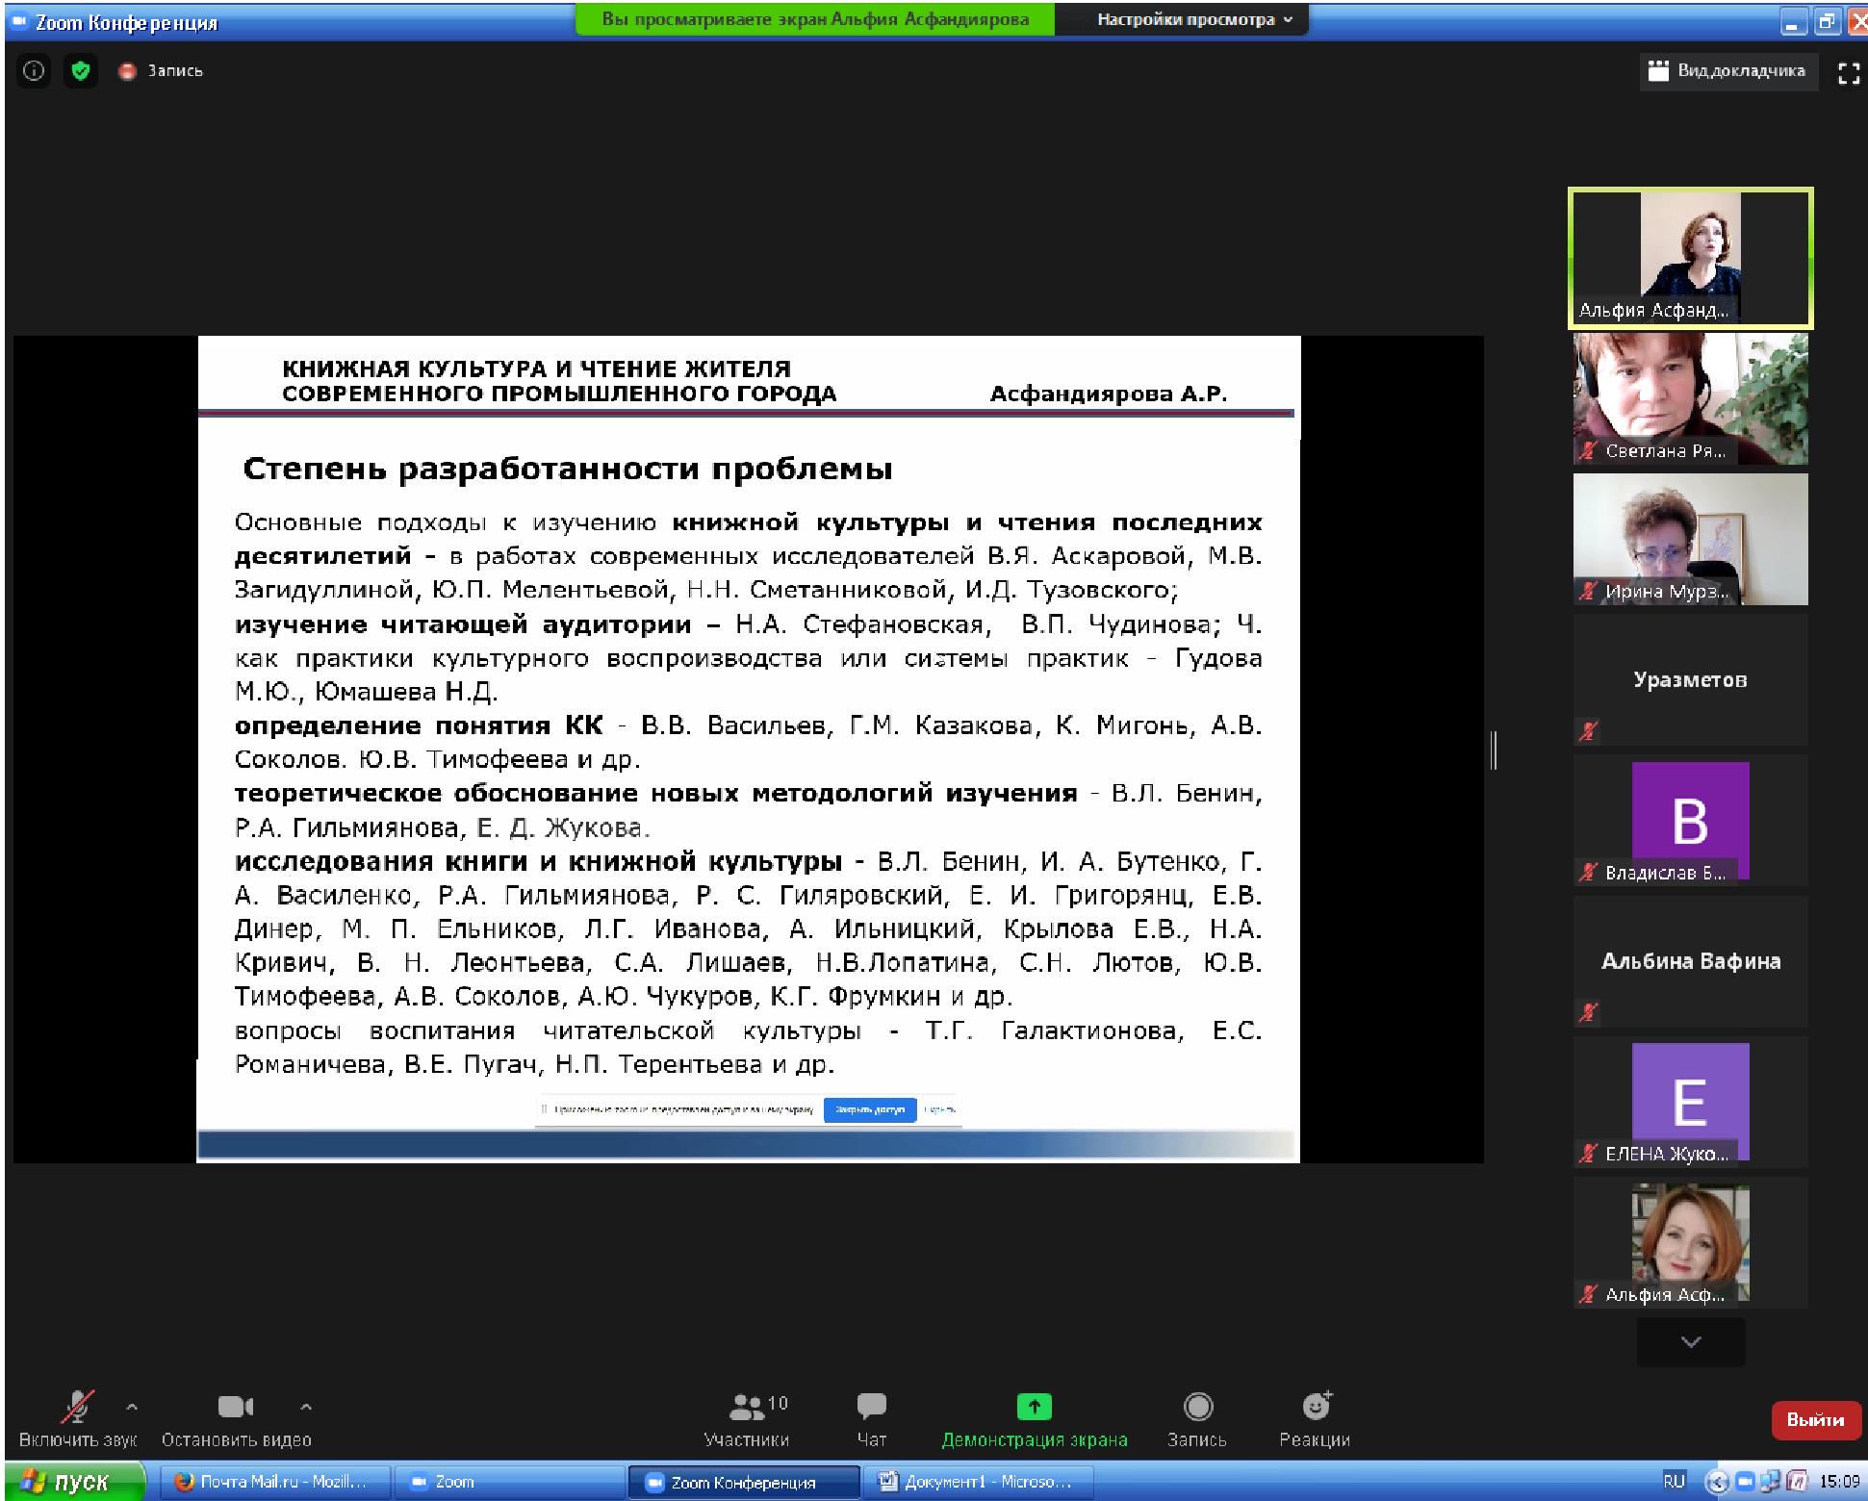1868x1501 pixels.
Task: Open the Windows пуск start button
Action: [67, 1482]
